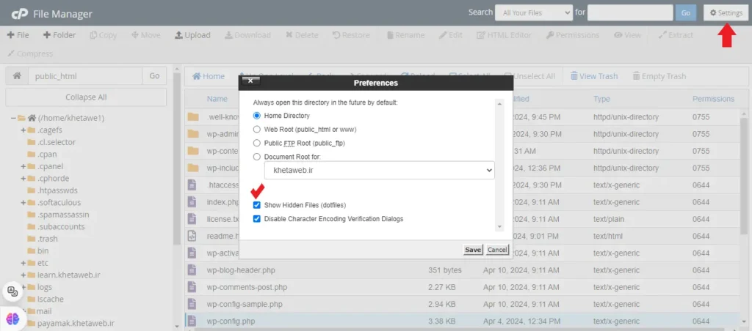Click the Compress toolbar item
752x331 pixels.
tap(30, 53)
